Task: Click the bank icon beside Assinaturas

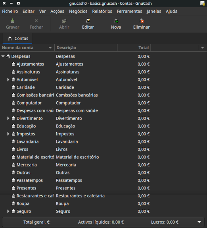Action: [x=13, y=72]
